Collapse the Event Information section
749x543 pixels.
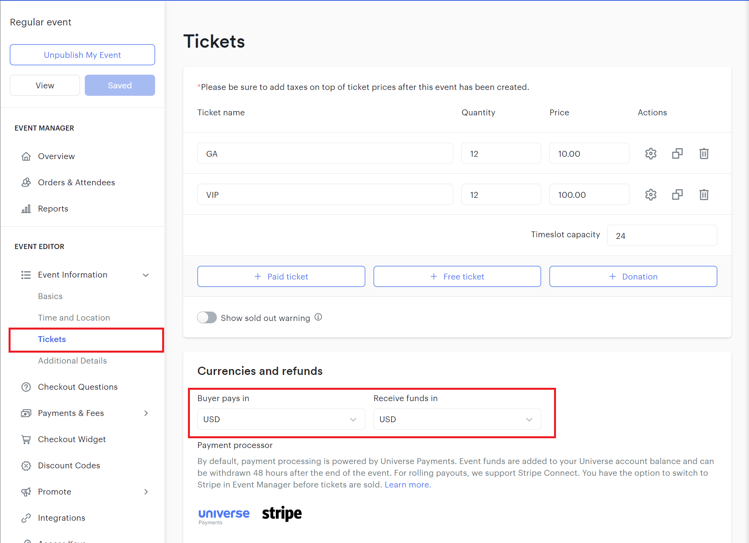click(x=146, y=275)
